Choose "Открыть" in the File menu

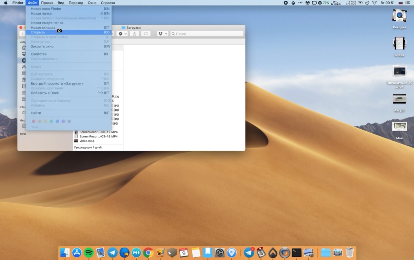click(38, 32)
